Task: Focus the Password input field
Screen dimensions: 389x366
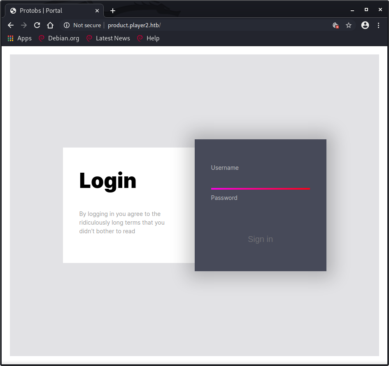Action: pyautogui.click(x=260, y=210)
